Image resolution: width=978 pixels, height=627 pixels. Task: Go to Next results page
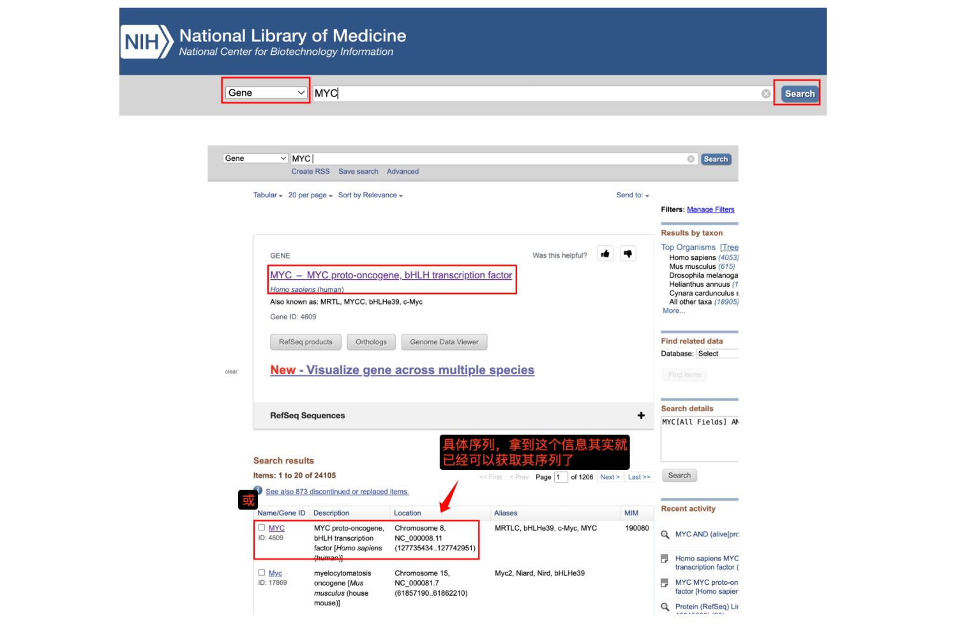tap(610, 477)
